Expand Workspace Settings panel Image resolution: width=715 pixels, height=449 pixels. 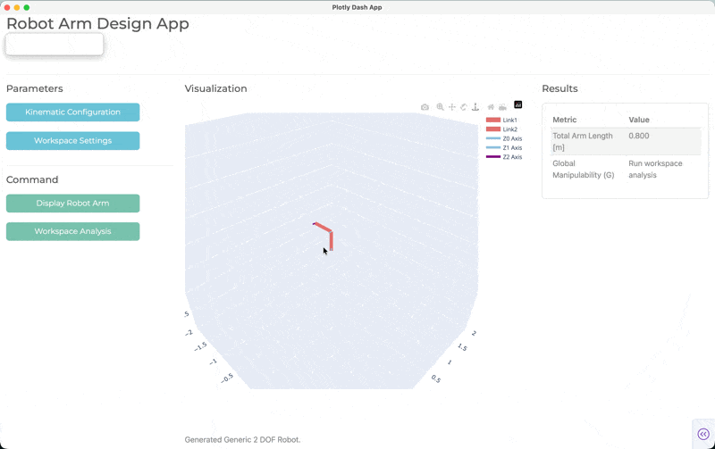72,141
